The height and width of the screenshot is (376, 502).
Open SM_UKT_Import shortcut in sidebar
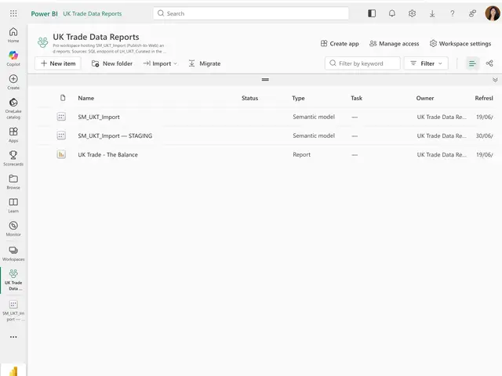coord(13,311)
